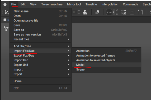Choose New scene from the File menu
This screenshot has height=100, width=151.
(40, 11)
